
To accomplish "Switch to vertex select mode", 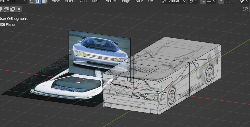I will click(x=32, y=1).
